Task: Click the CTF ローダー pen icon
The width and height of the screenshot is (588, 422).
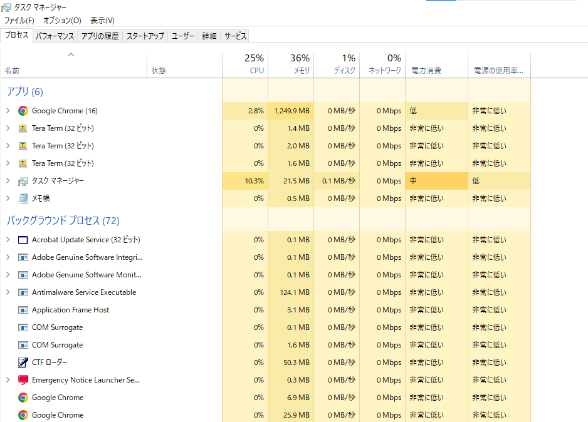Action: pyautogui.click(x=23, y=363)
